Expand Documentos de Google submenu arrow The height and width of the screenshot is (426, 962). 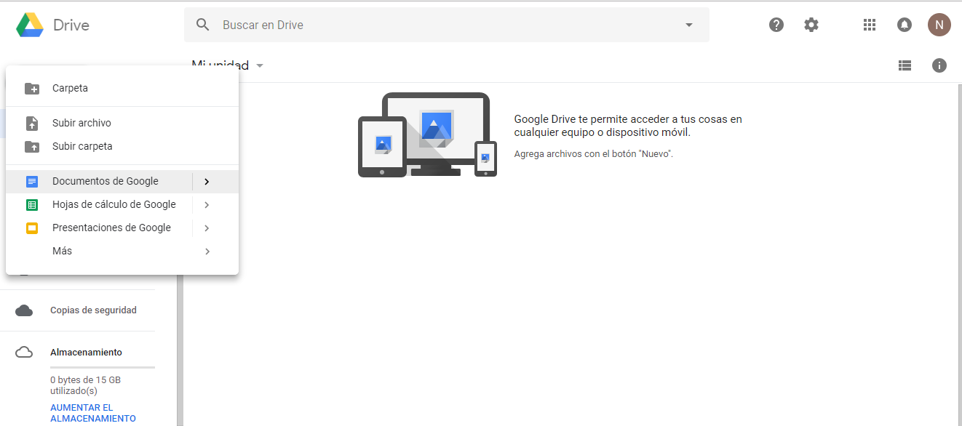[x=207, y=181]
